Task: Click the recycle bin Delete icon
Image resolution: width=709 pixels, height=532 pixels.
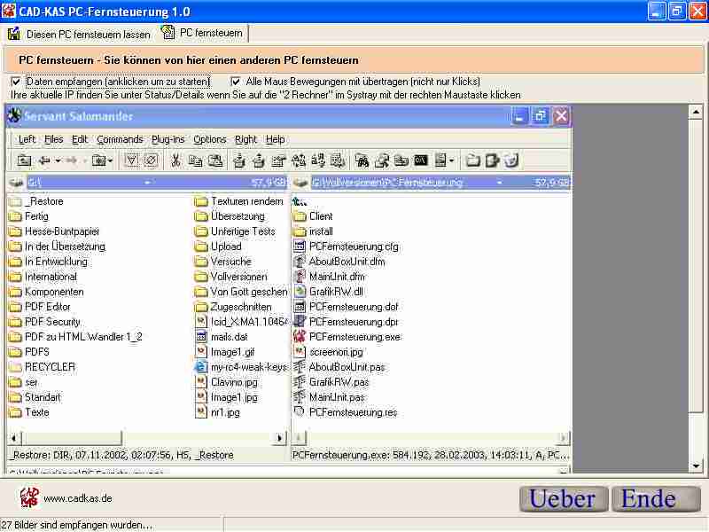Action: pyautogui.click(x=511, y=160)
